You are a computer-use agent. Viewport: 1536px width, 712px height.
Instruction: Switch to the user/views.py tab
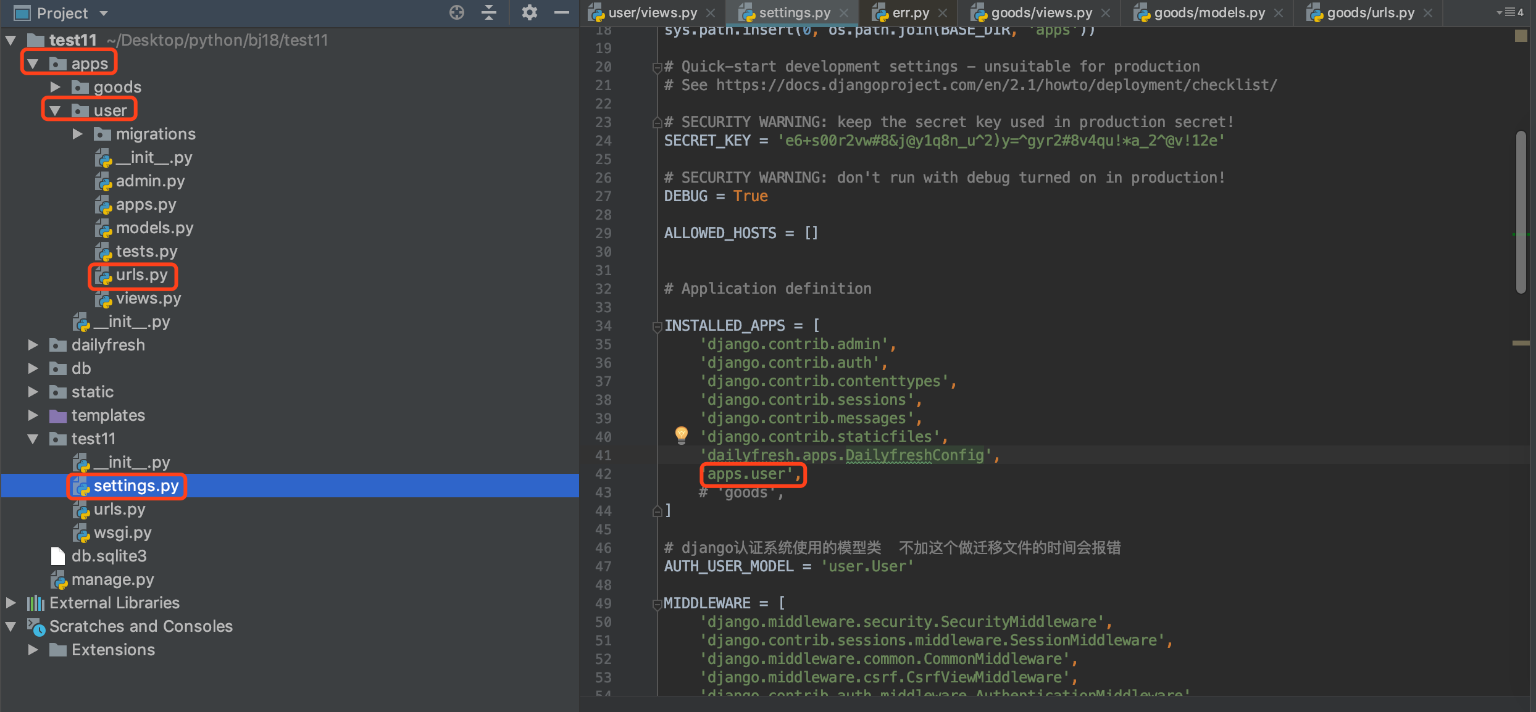pyautogui.click(x=652, y=13)
